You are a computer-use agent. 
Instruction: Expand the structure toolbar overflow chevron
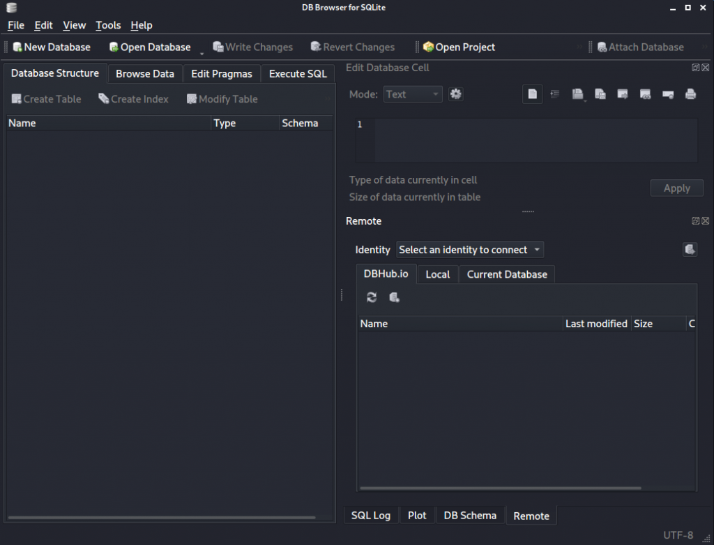(x=328, y=99)
